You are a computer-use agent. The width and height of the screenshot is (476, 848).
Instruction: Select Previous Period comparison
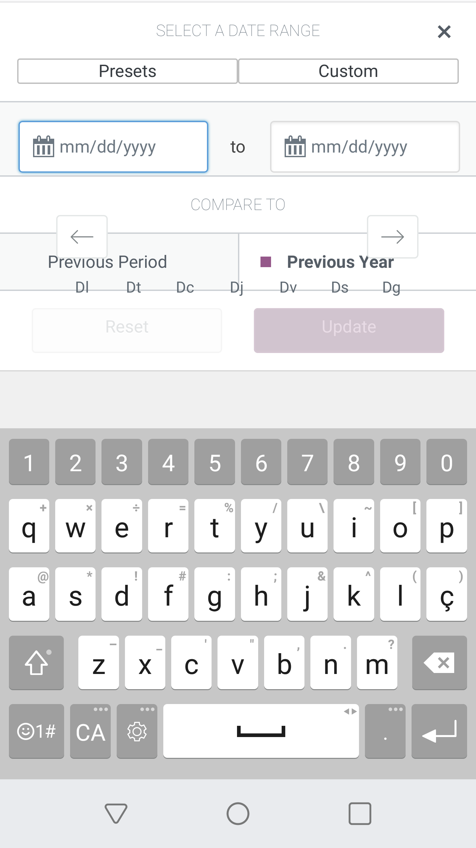click(x=107, y=262)
